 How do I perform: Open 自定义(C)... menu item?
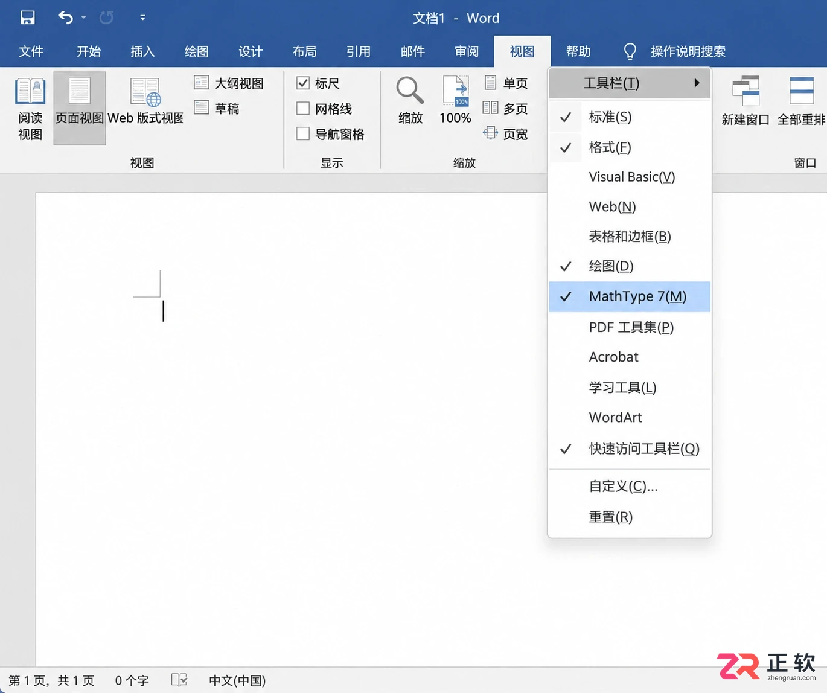coord(630,486)
